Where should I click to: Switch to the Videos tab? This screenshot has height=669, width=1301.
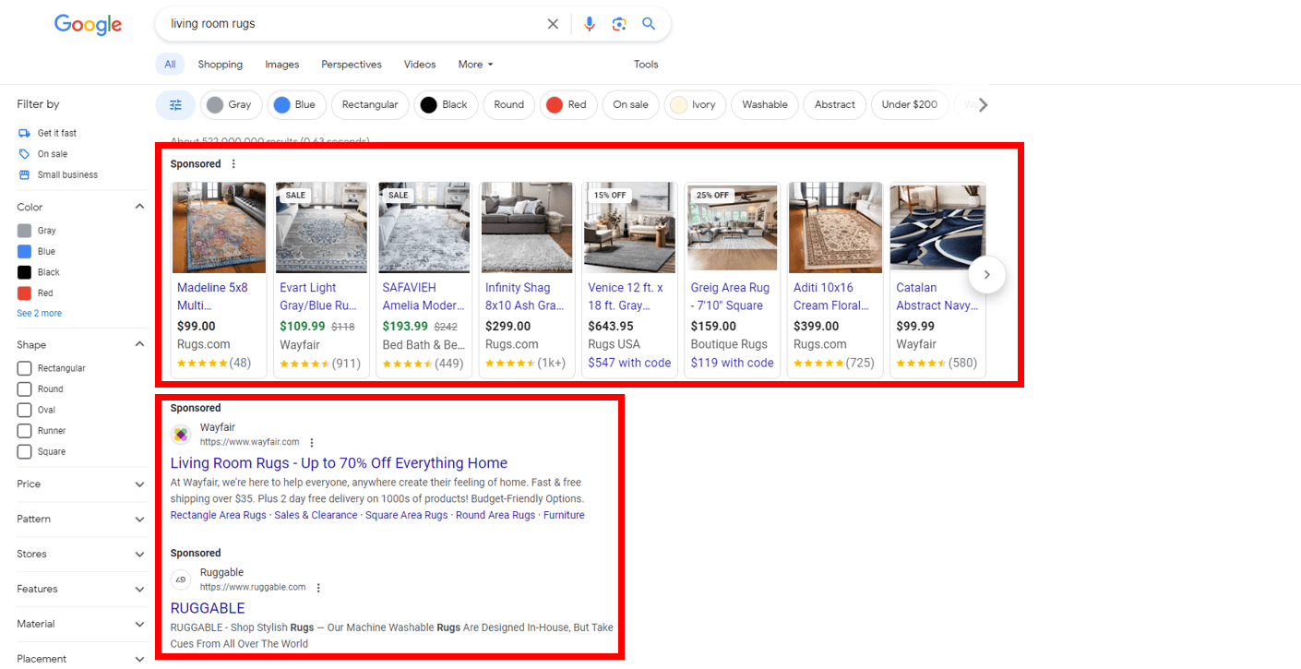click(420, 65)
